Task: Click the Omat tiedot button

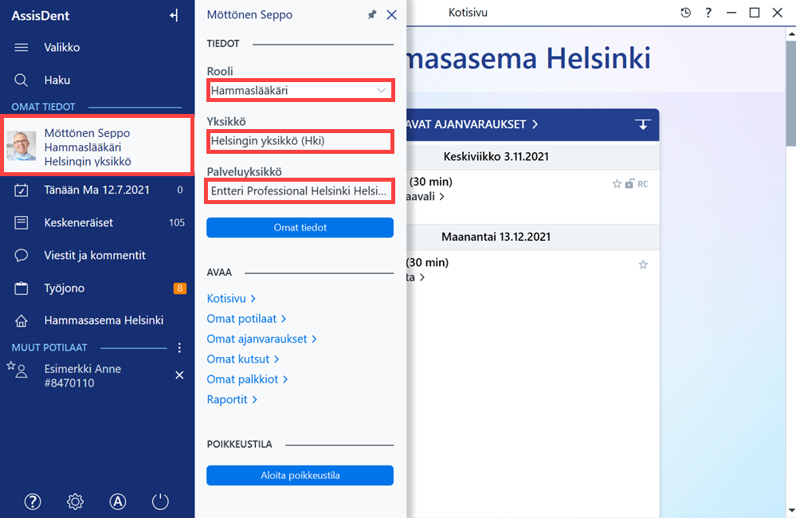Action: [x=300, y=227]
